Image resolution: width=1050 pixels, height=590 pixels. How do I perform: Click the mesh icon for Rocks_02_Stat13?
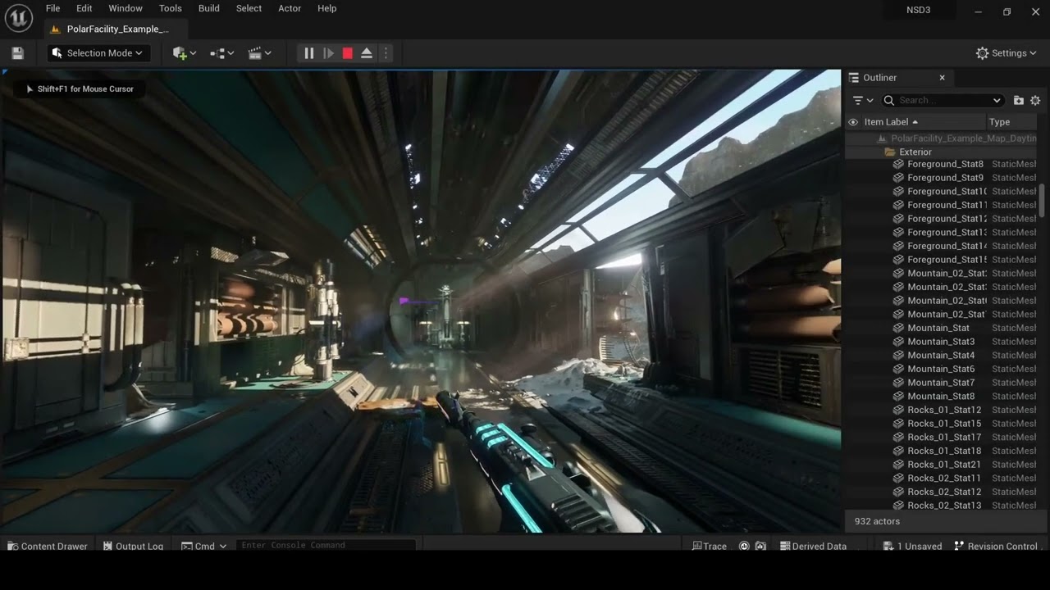pos(898,506)
